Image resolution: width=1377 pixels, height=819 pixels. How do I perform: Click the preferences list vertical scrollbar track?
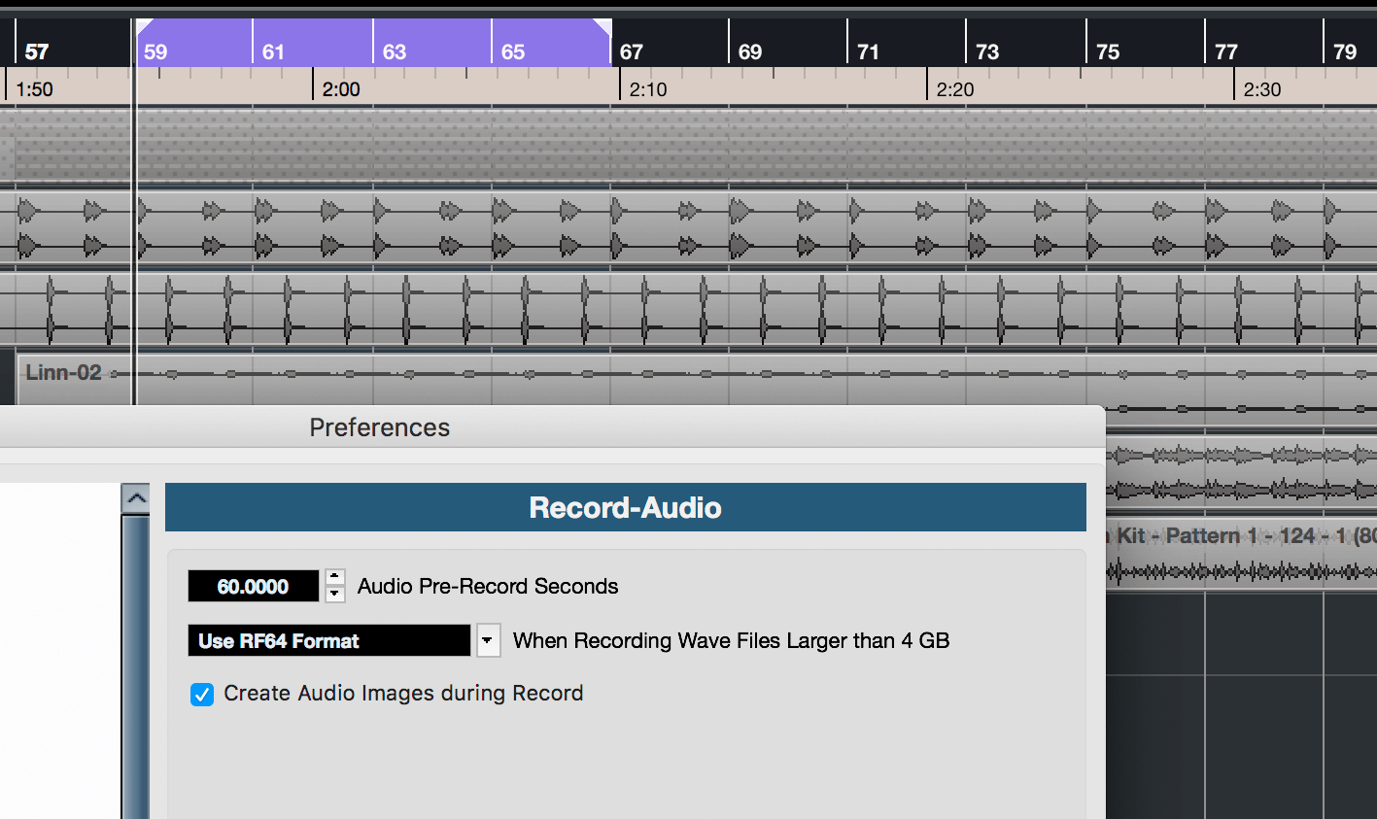136,665
